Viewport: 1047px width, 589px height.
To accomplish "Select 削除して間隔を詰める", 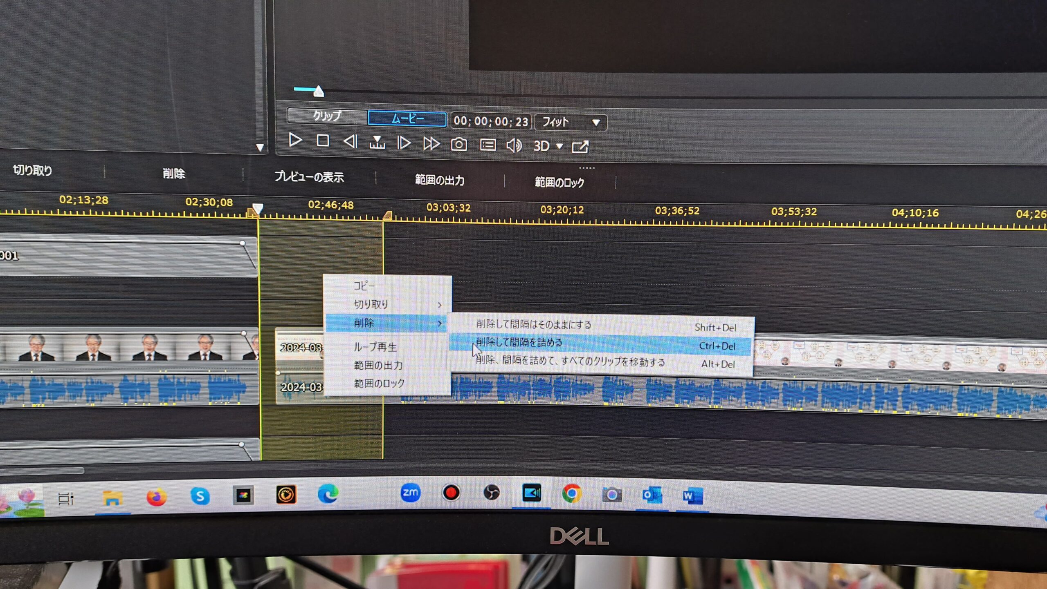I will [x=600, y=344].
